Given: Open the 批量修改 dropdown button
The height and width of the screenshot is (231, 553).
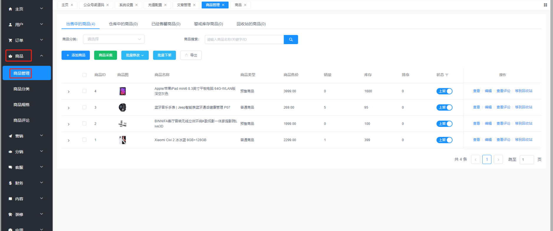Looking at the screenshot, I should (135, 55).
